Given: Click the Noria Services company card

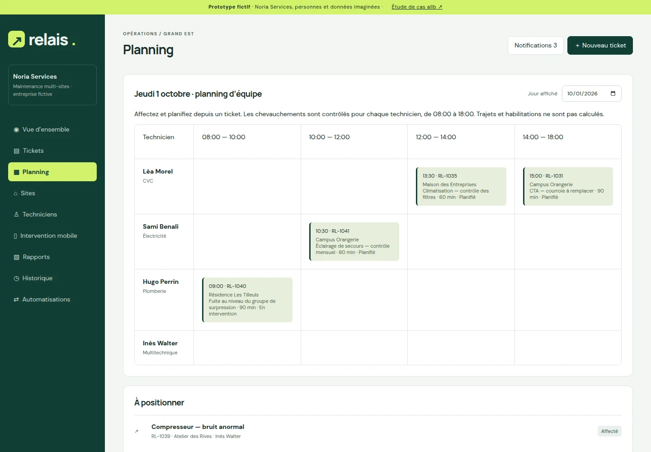Looking at the screenshot, I should tap(52, 85).
